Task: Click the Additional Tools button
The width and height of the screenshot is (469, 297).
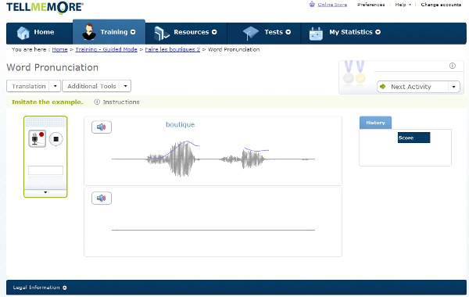Action: pyautogui.click(x=91, y=86)
